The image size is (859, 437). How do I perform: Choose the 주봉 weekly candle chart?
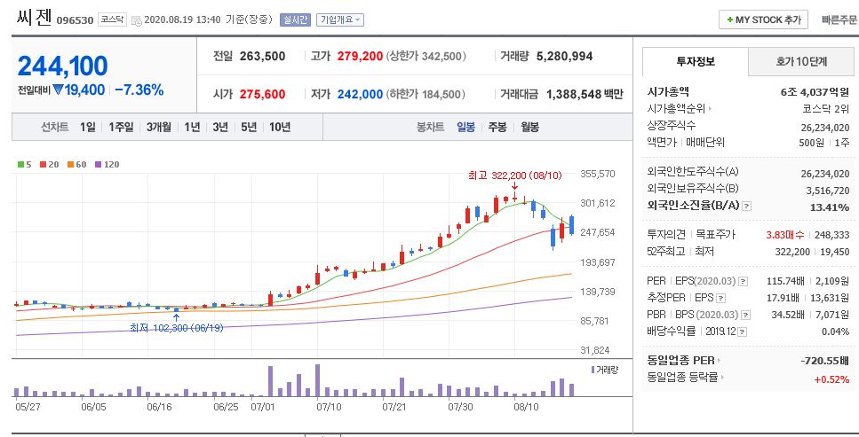498,127
